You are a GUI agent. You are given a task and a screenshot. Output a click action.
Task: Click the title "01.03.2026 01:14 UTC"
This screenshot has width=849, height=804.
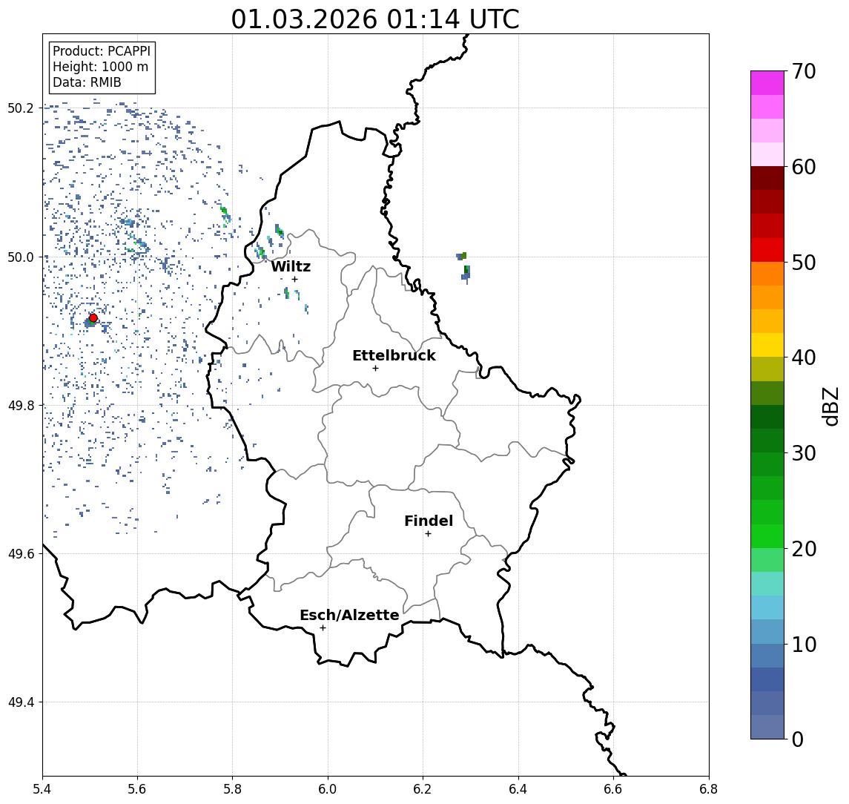[x=374, y=19]
